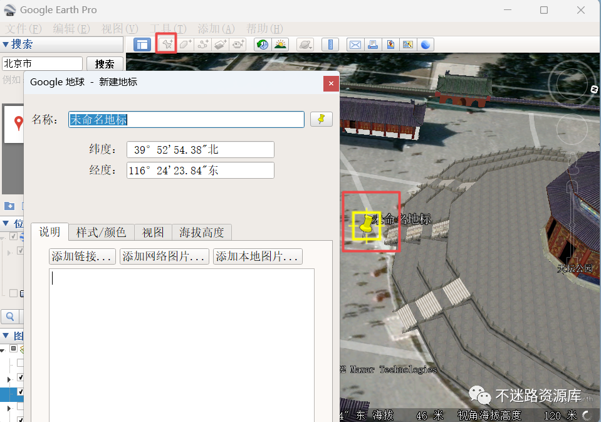Switch to the 说明 tab

50,232
